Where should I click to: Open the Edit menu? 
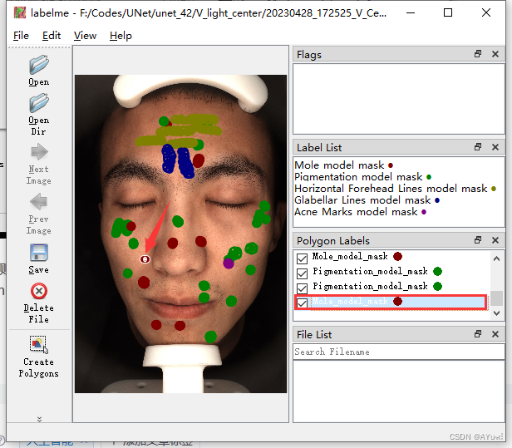pos(52,35)
